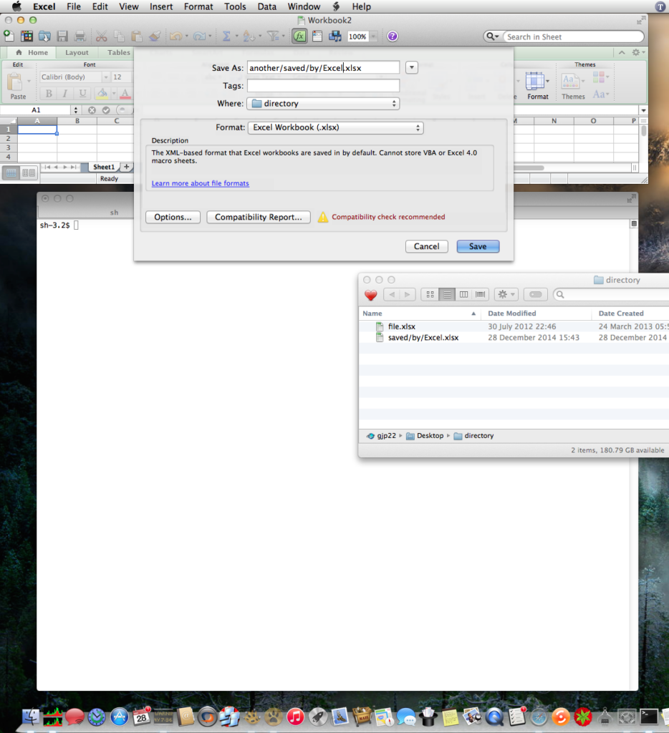Click the Open file toolbar icon
669x733 pixels.
tap(44, 36)
